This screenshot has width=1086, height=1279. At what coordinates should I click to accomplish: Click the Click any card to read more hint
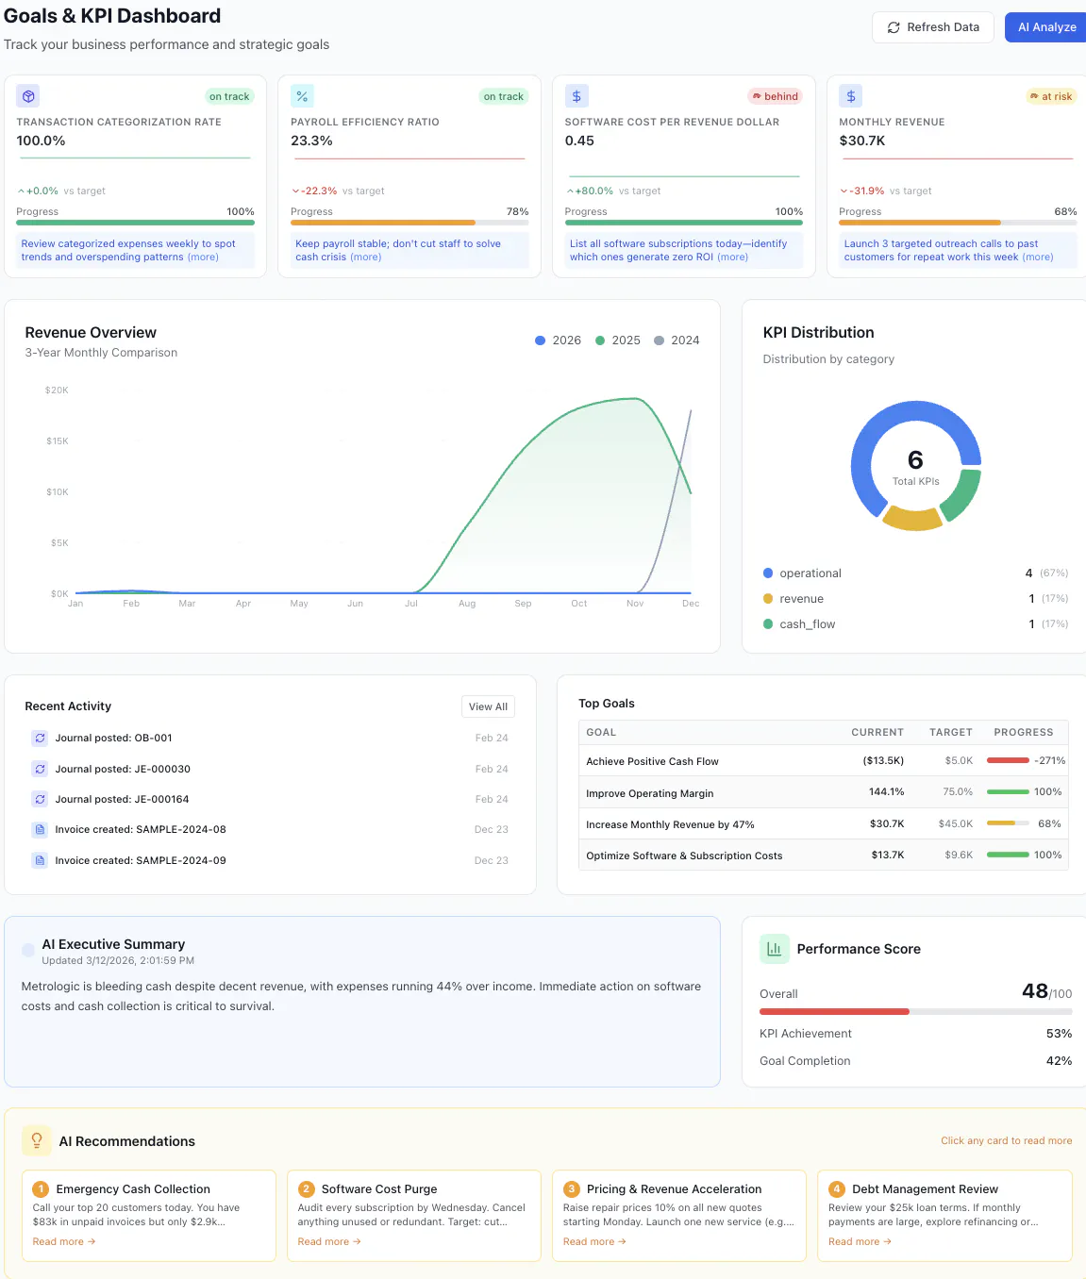pyautogui.click(x=1006, y=1140)
